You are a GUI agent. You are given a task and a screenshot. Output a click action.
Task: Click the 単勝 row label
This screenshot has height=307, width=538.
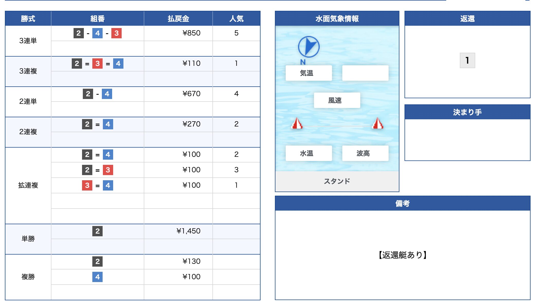click(28, 239)
